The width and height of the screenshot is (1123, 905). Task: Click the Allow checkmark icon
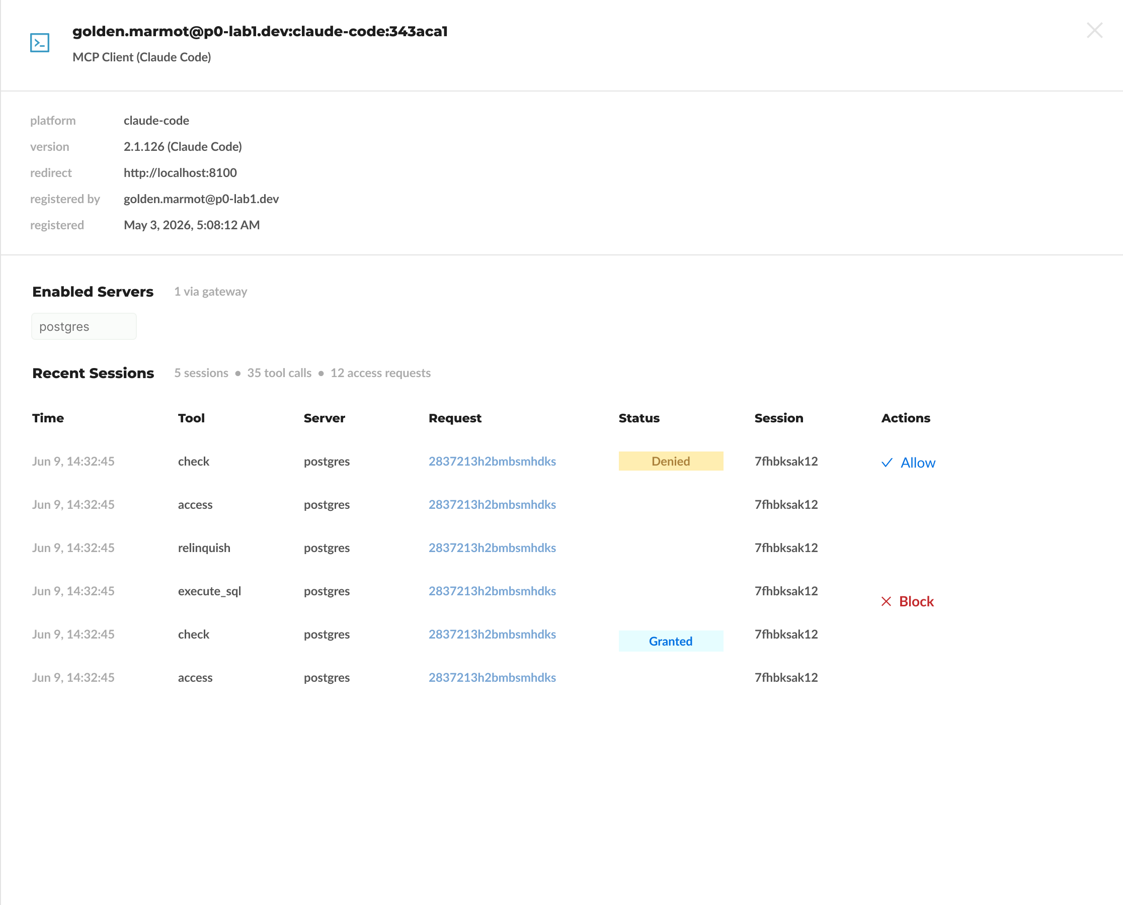click(x=887, y=463)
